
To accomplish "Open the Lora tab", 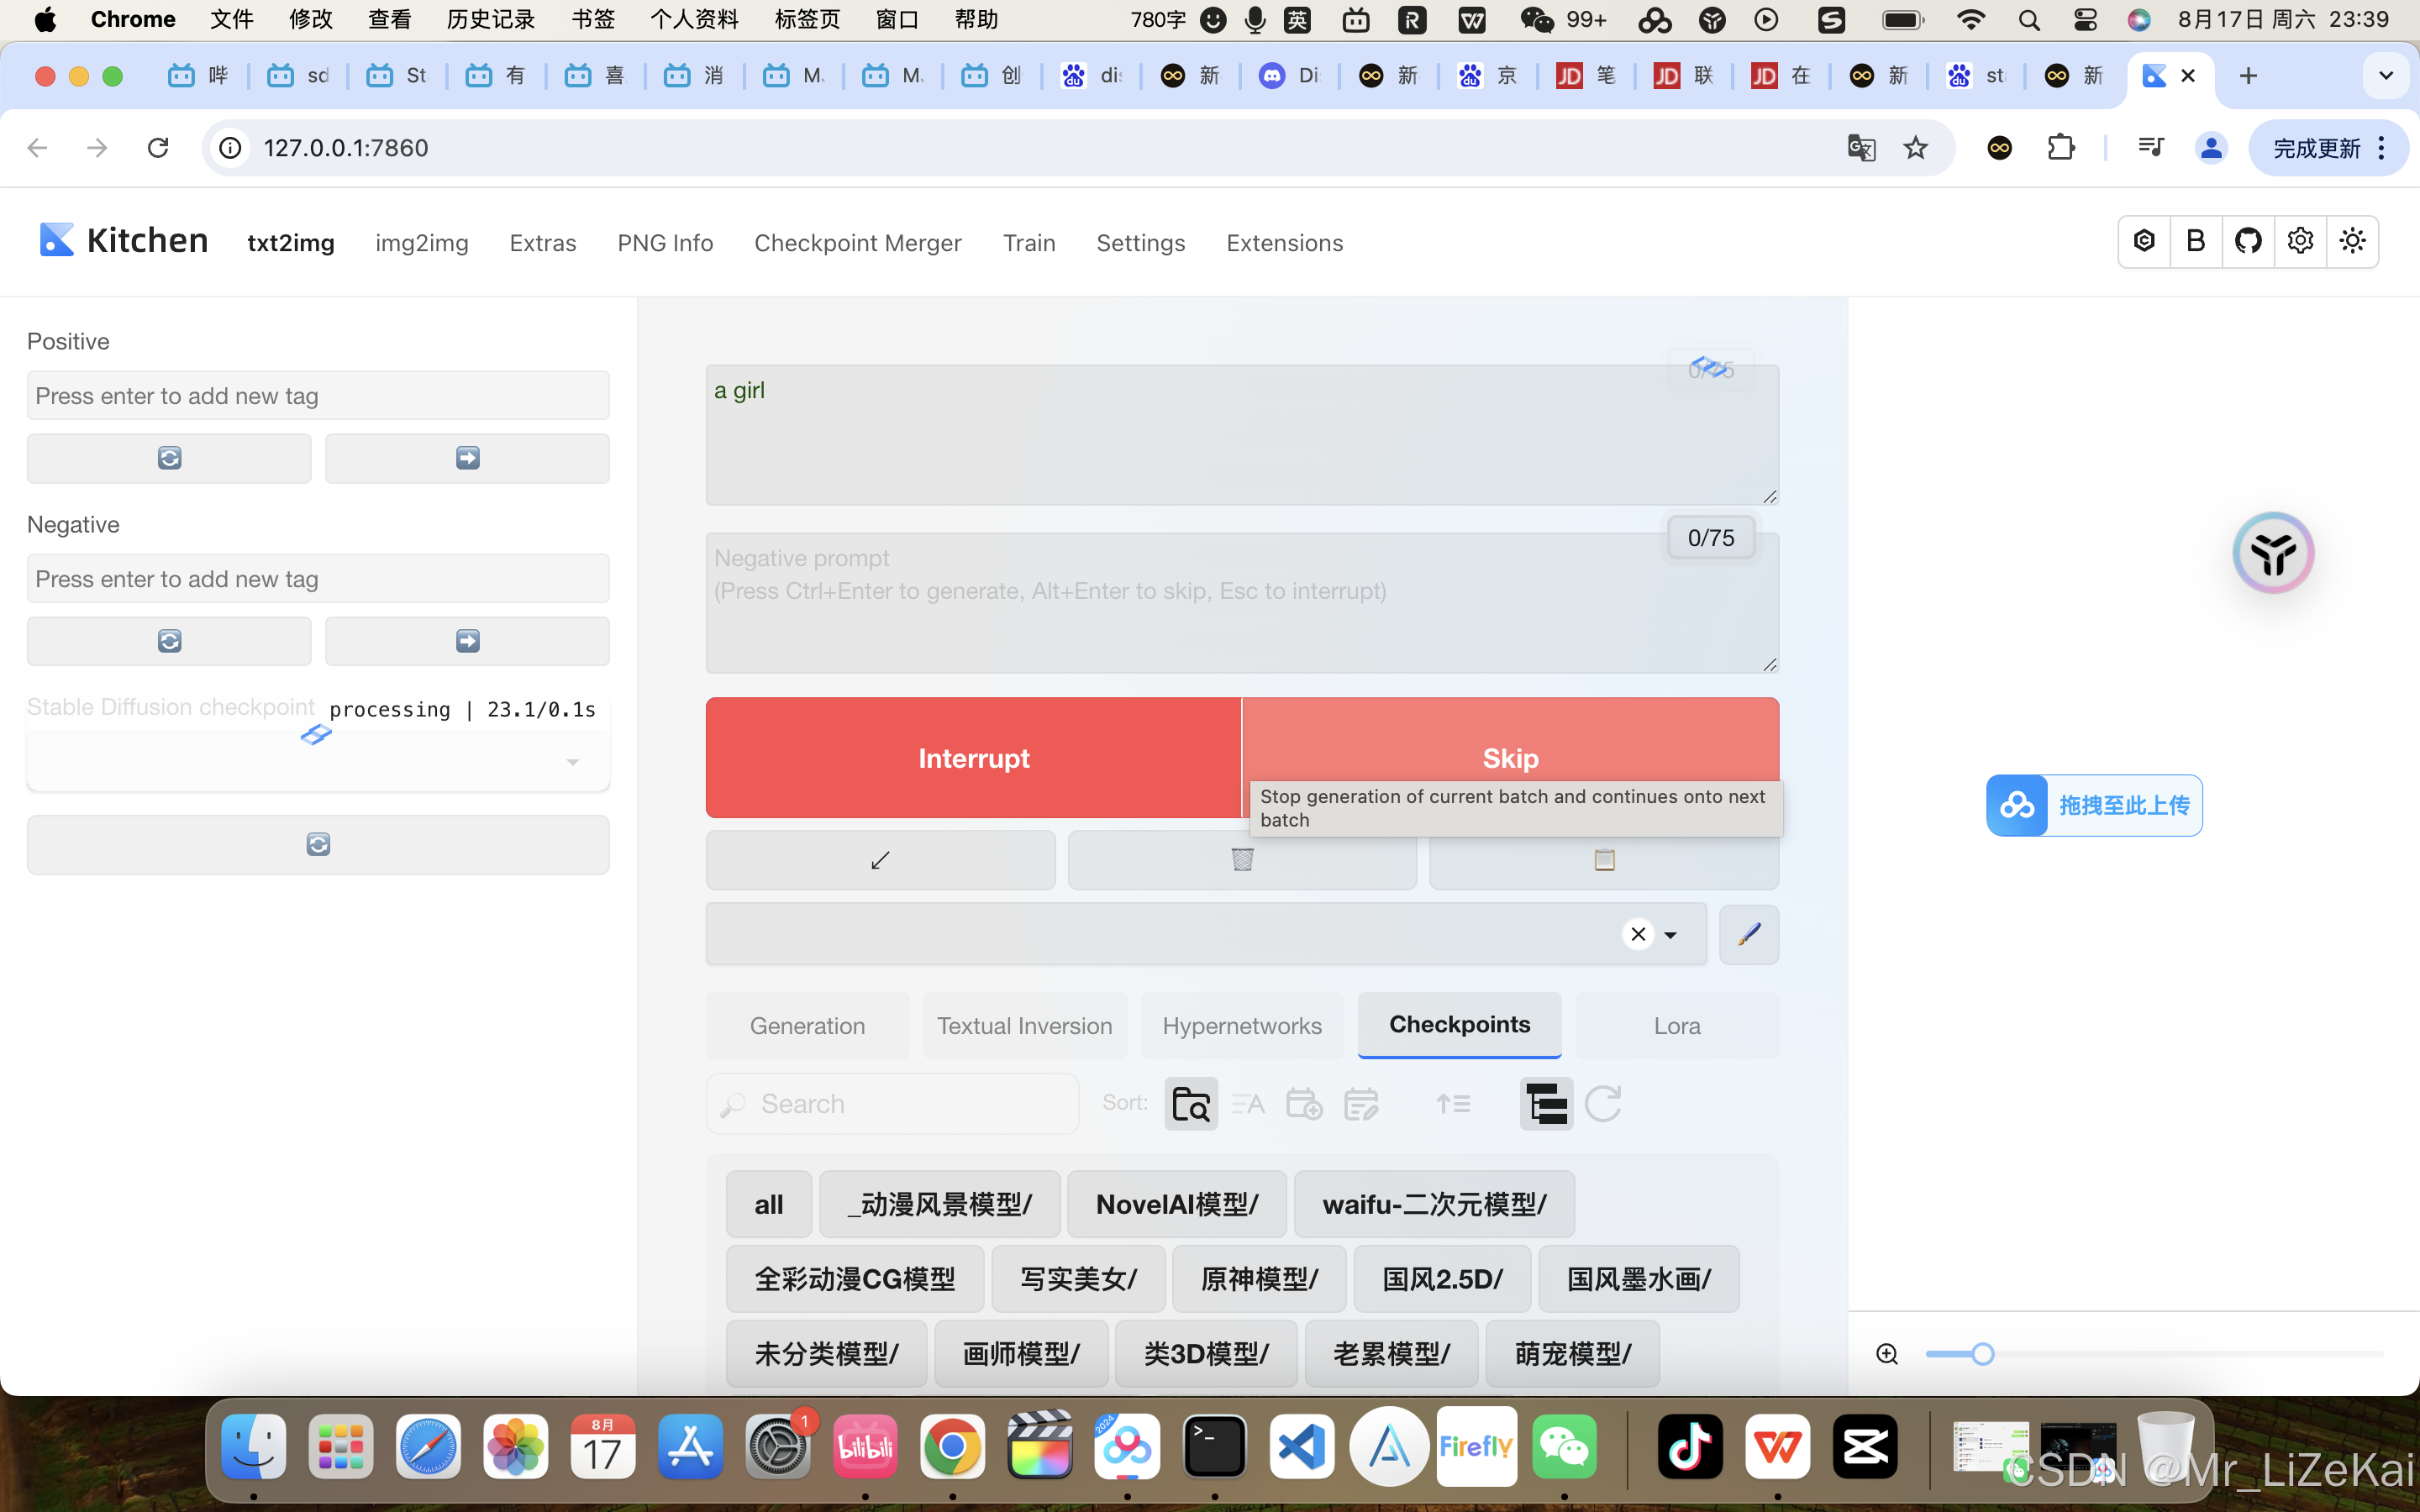I will [x=1676, y=1025].
